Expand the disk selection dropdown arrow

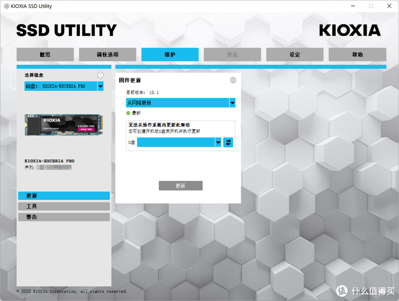coord(100,86)
